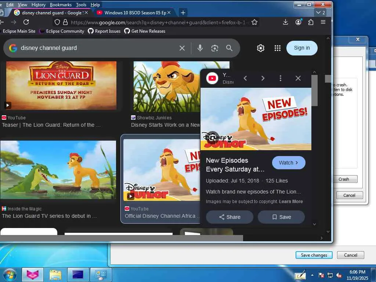
Task: Open Google quick settings gear
Action: coord(261,48)
